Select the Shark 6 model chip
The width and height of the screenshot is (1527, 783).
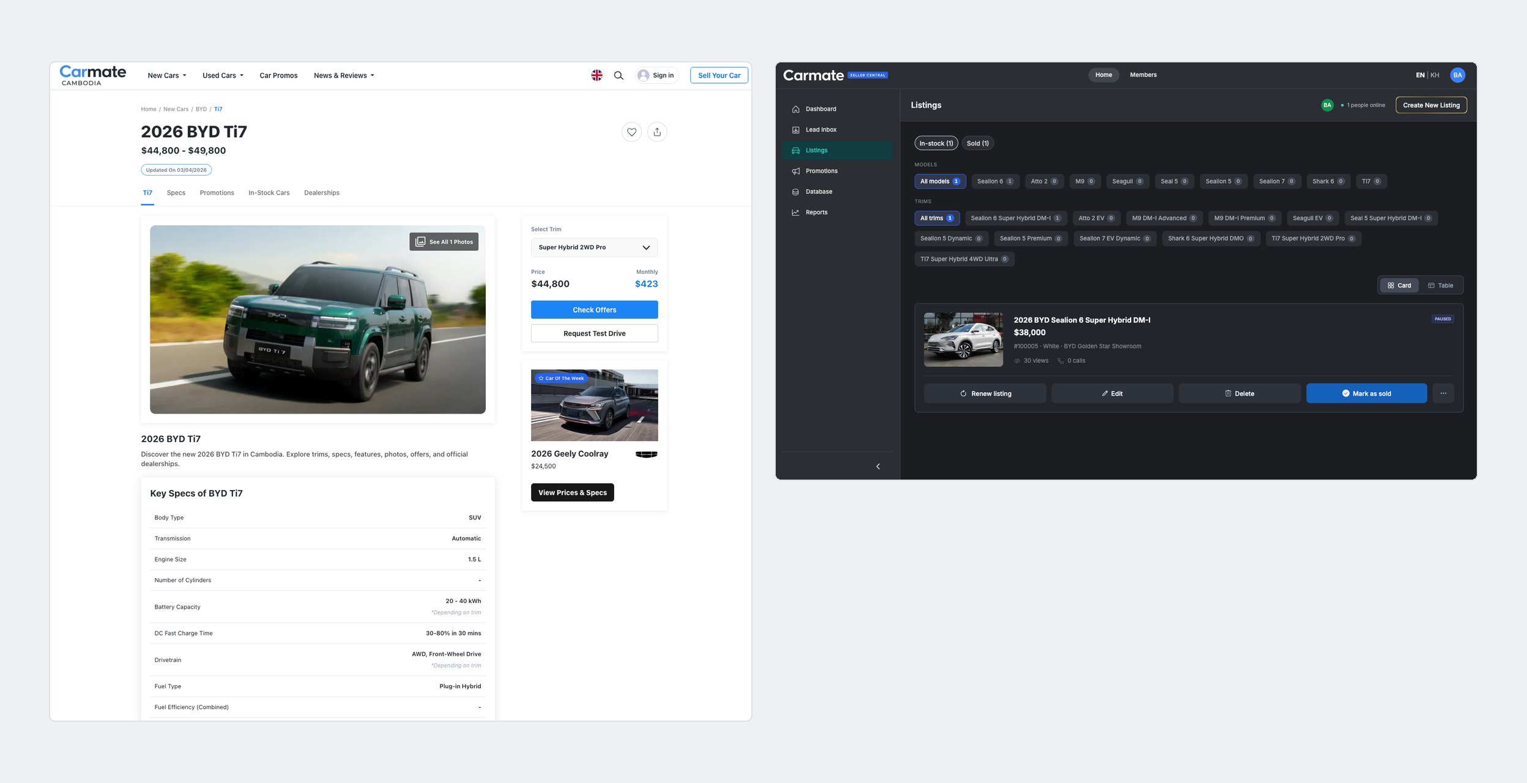pos(1328,181)
